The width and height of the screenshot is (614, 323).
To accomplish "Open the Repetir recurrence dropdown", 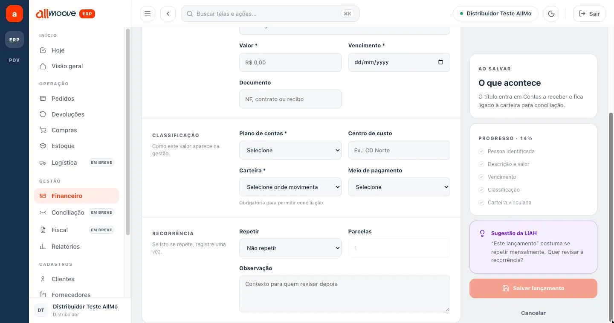I will 290,248.
